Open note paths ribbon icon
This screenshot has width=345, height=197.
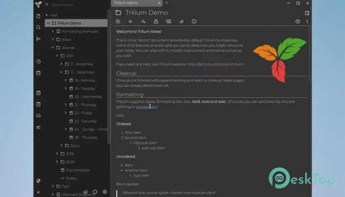click(156, 21)
